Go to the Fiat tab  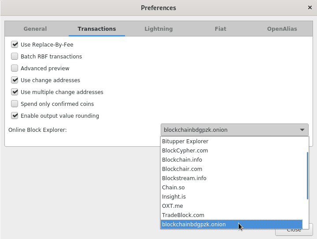coord(220,29)
